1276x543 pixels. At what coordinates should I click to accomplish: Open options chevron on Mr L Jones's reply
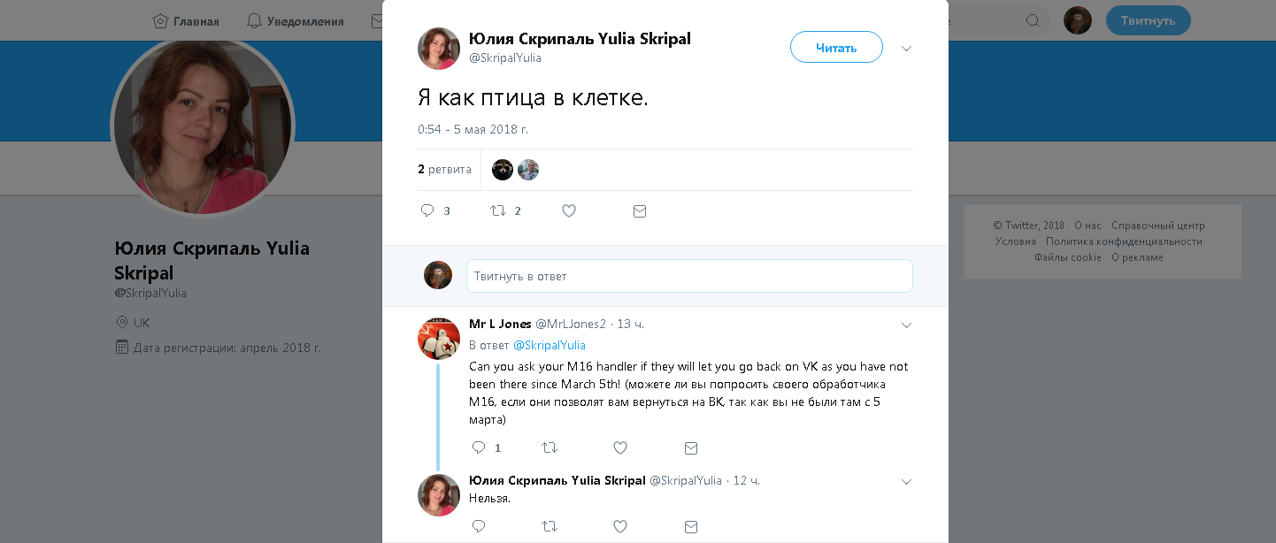pyautogui.click(x=906, y=325)
